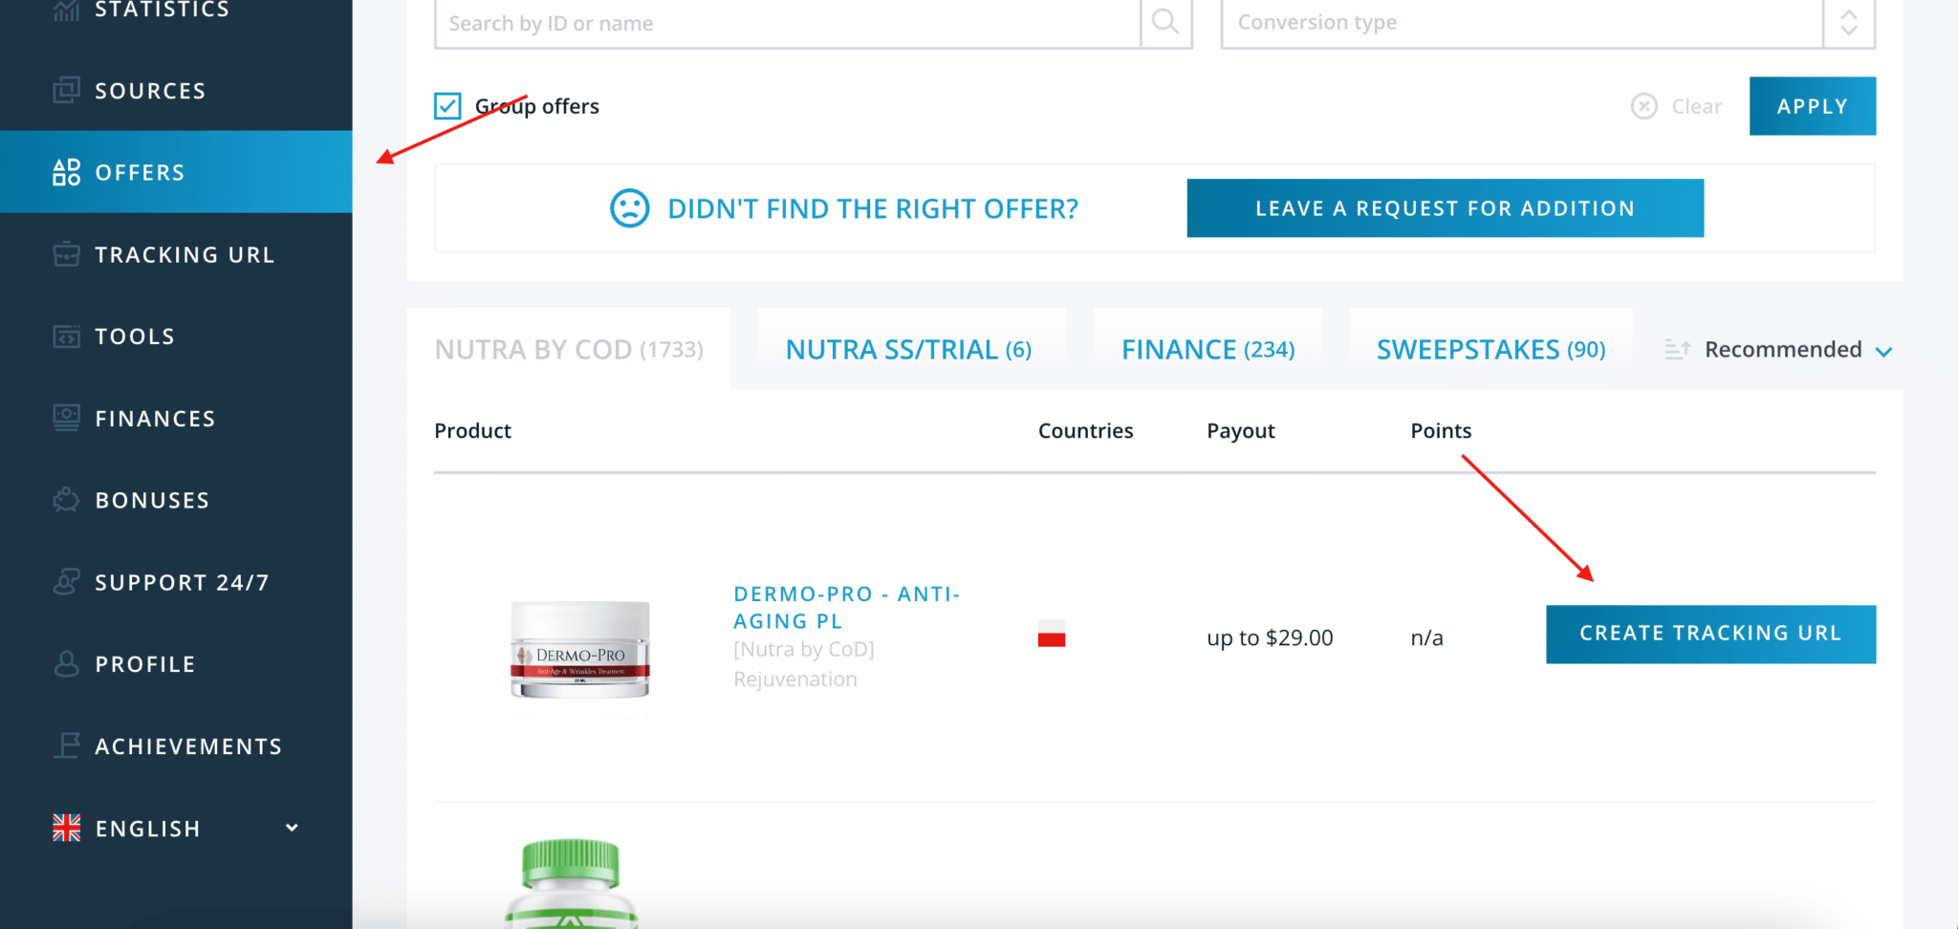Open the SWEEPSTAKES offers tab
This screenshot has height=929, width=1958.
pos(1490,349)
